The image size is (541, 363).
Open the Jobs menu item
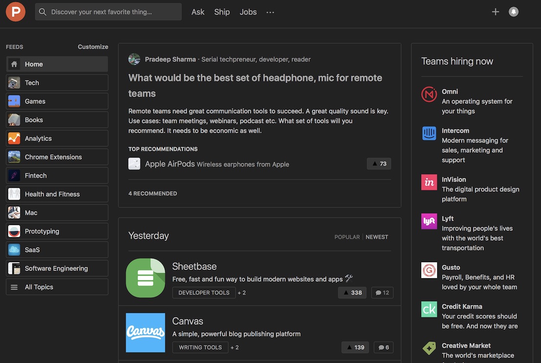248,12
